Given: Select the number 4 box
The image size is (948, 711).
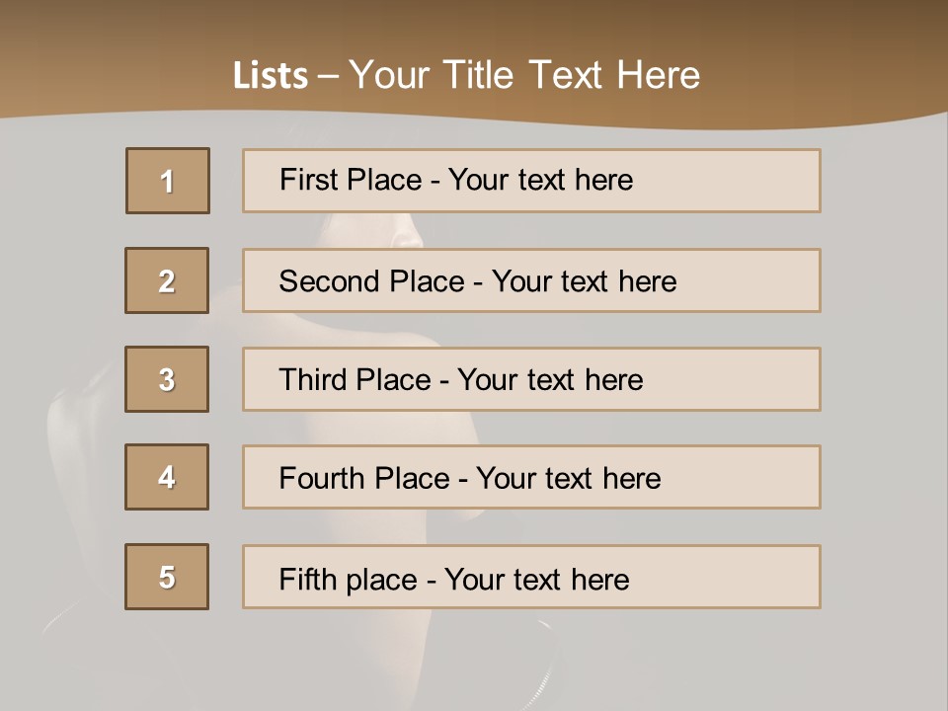Looking at the screenshot, I should tap(167, 477).
